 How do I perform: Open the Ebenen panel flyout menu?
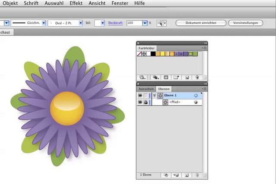tap(204, 89)
